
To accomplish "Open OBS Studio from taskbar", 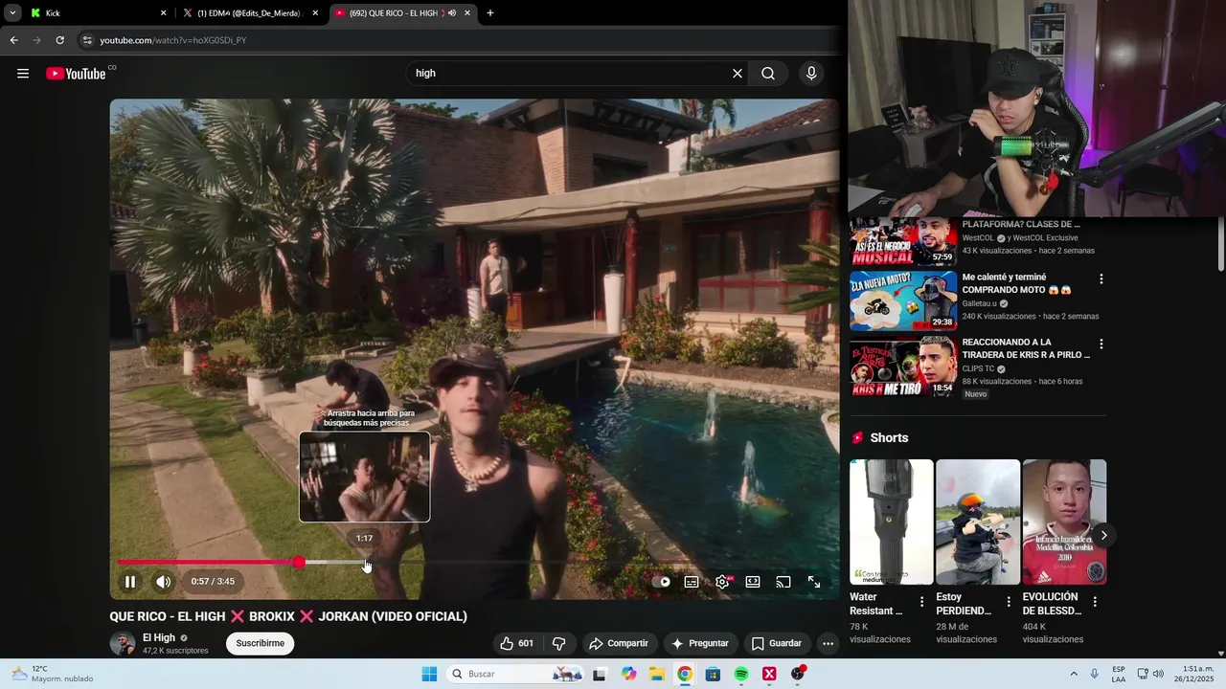I will tap(797, 674).
